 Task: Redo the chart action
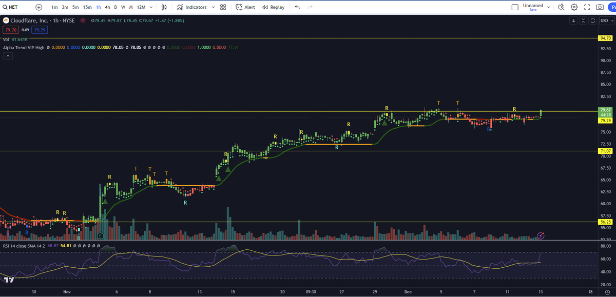pos(310,7)
